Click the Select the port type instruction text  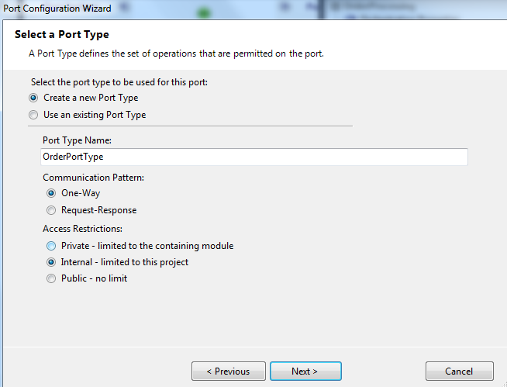pyautogui.click(x=119, y=82)
